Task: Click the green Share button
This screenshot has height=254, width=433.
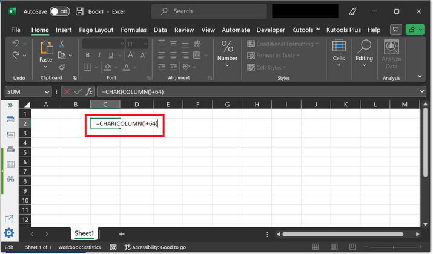Action: (x=415, y=30)
